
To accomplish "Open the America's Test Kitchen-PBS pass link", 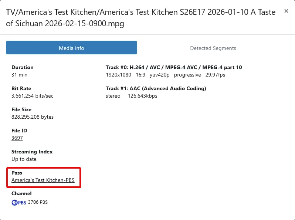I will (43, 180).
